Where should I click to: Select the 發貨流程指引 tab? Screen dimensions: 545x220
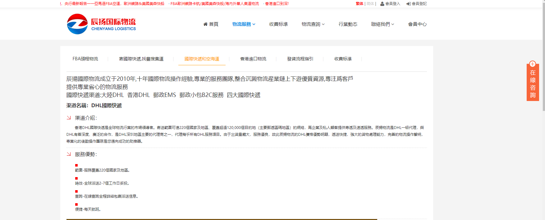point(300,59)
